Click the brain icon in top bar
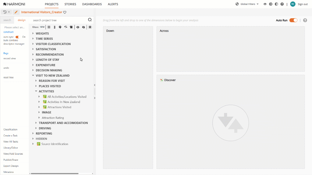Image resolution: width=312 pixels, height=175 pixels. coord(271,4)
